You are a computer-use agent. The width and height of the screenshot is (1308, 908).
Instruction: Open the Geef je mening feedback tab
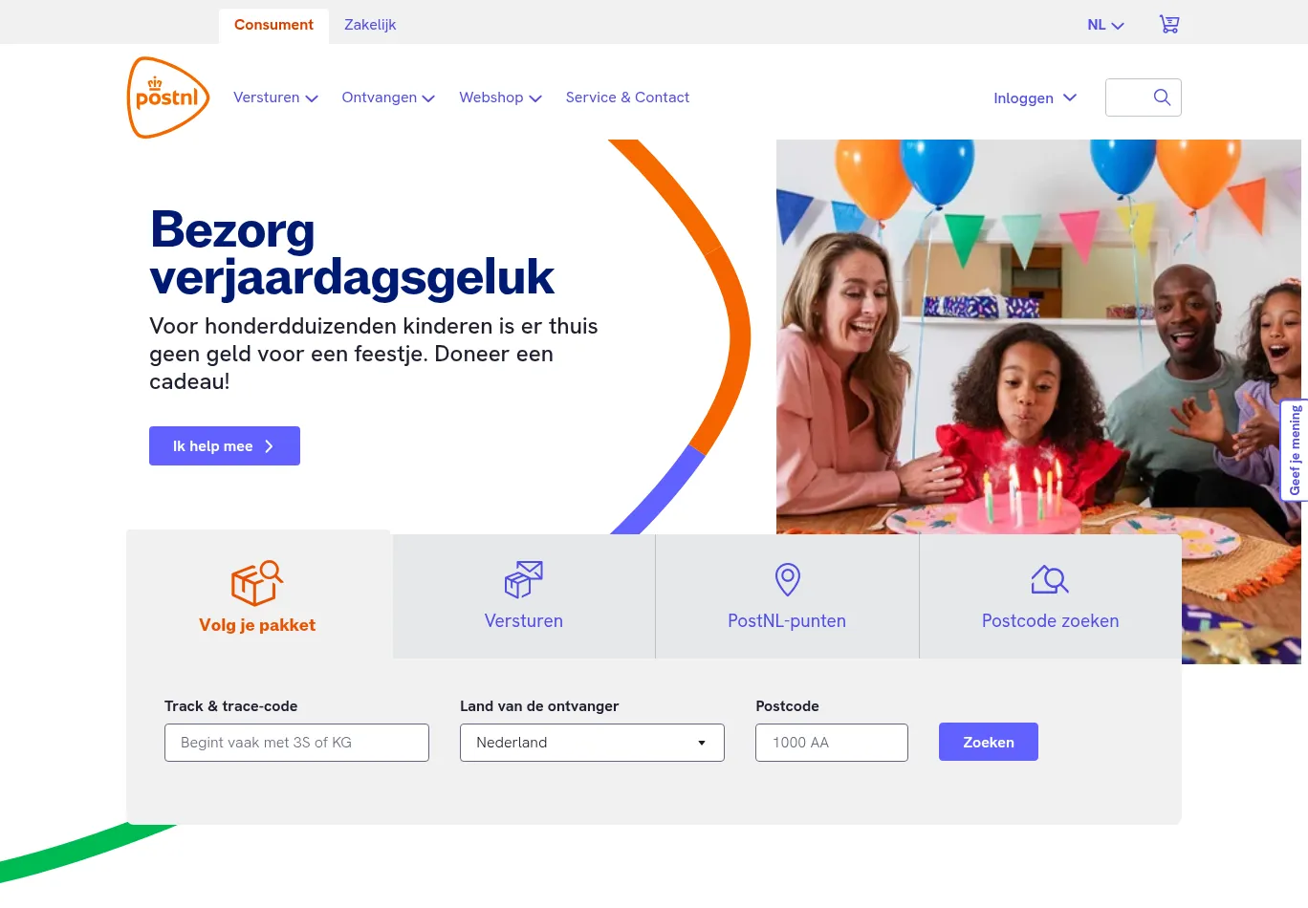tap(1294, 450)
